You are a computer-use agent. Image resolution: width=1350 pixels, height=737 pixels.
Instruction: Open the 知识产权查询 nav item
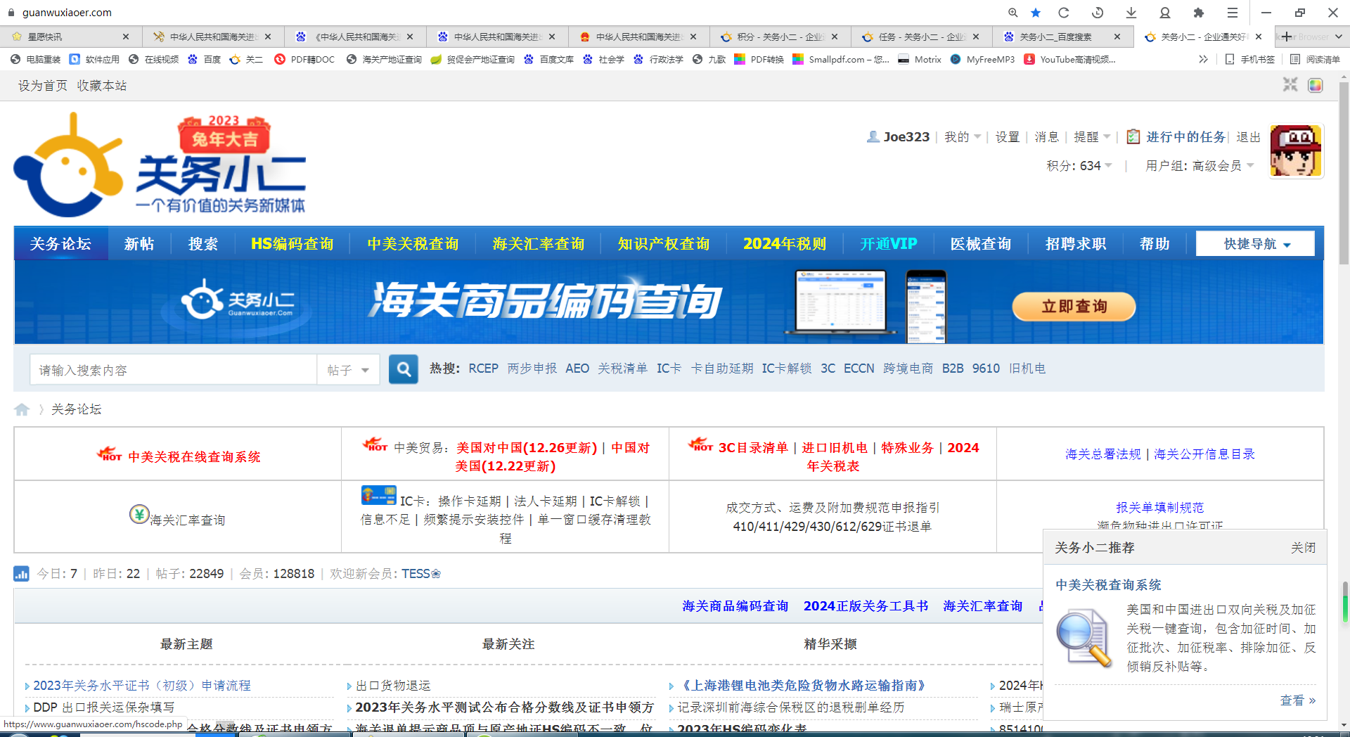[664, 243]
